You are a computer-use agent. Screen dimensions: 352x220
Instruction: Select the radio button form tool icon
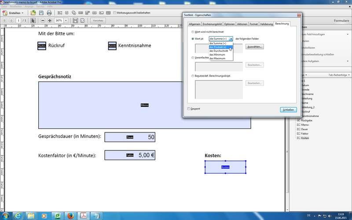click(74, 13)
